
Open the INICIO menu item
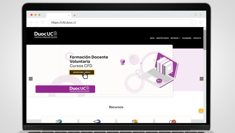click(152, 38)
